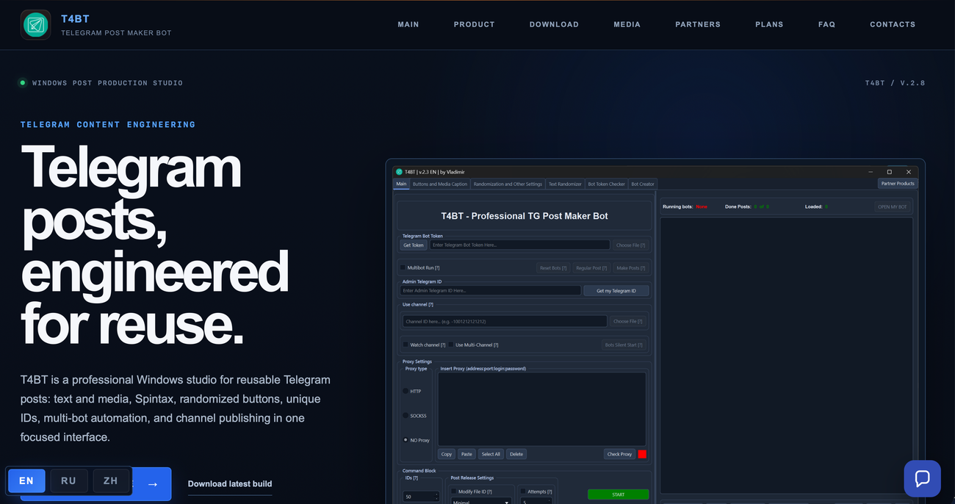
Task: Select the HTTP proxy type radio
Action: point(406,392)
